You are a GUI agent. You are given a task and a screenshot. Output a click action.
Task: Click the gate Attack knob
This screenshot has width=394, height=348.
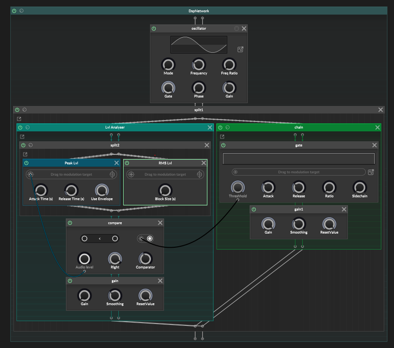[x=268, y=187]
